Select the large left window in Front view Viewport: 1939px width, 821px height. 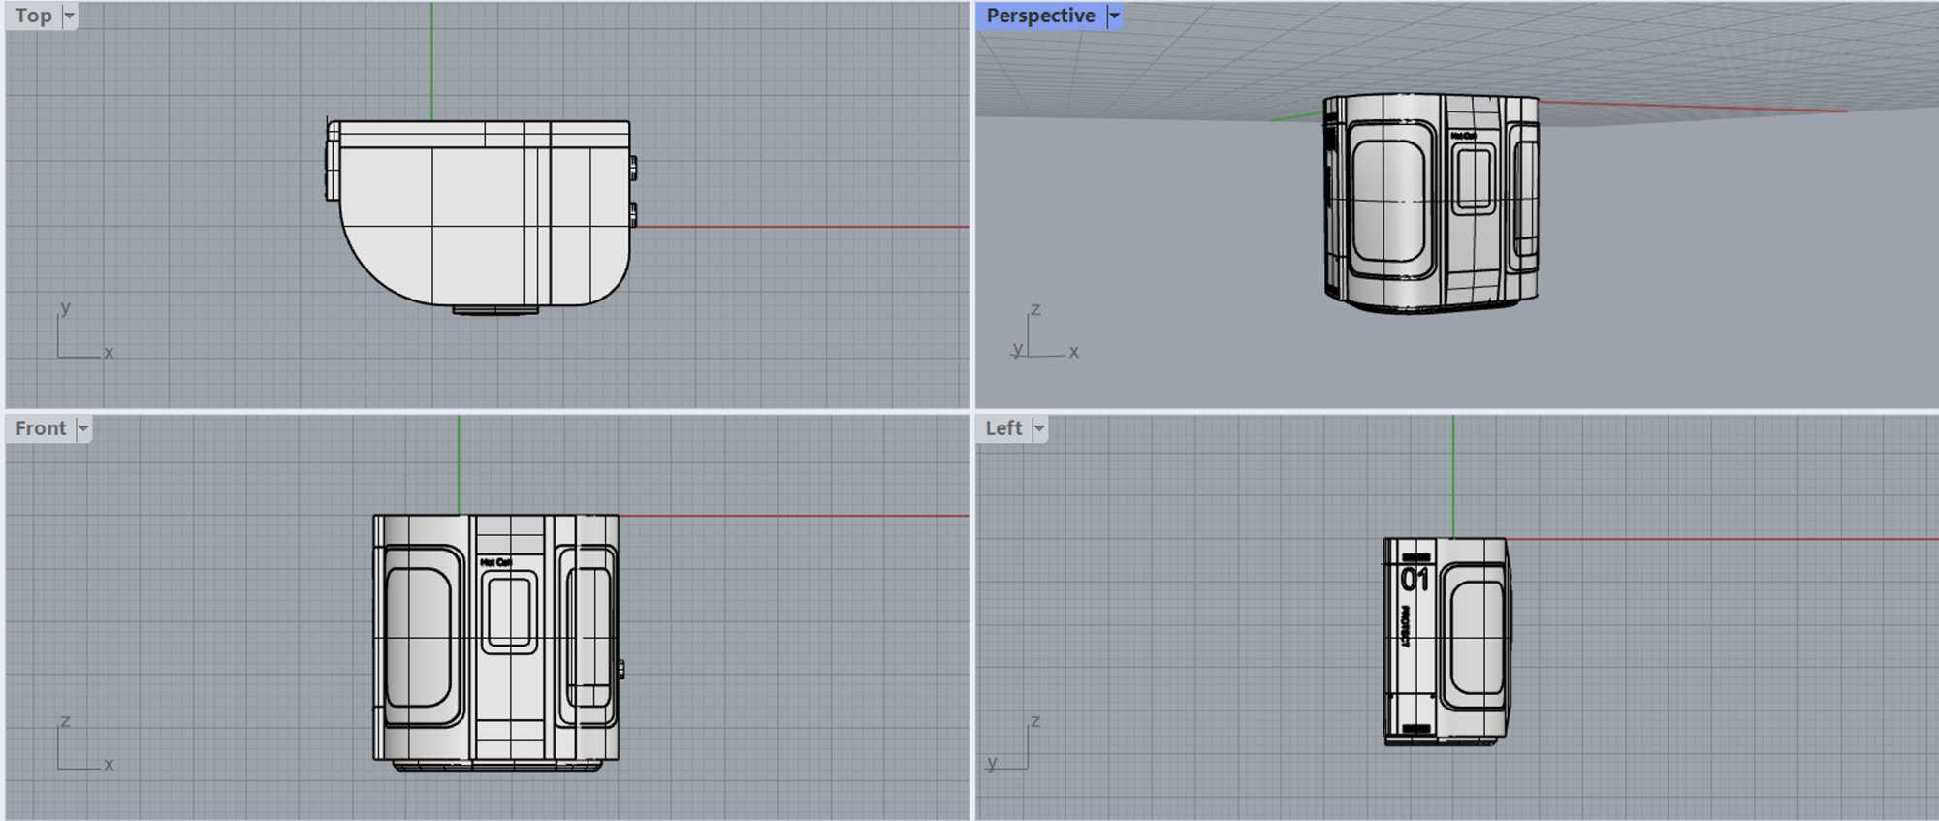point(419,637)
